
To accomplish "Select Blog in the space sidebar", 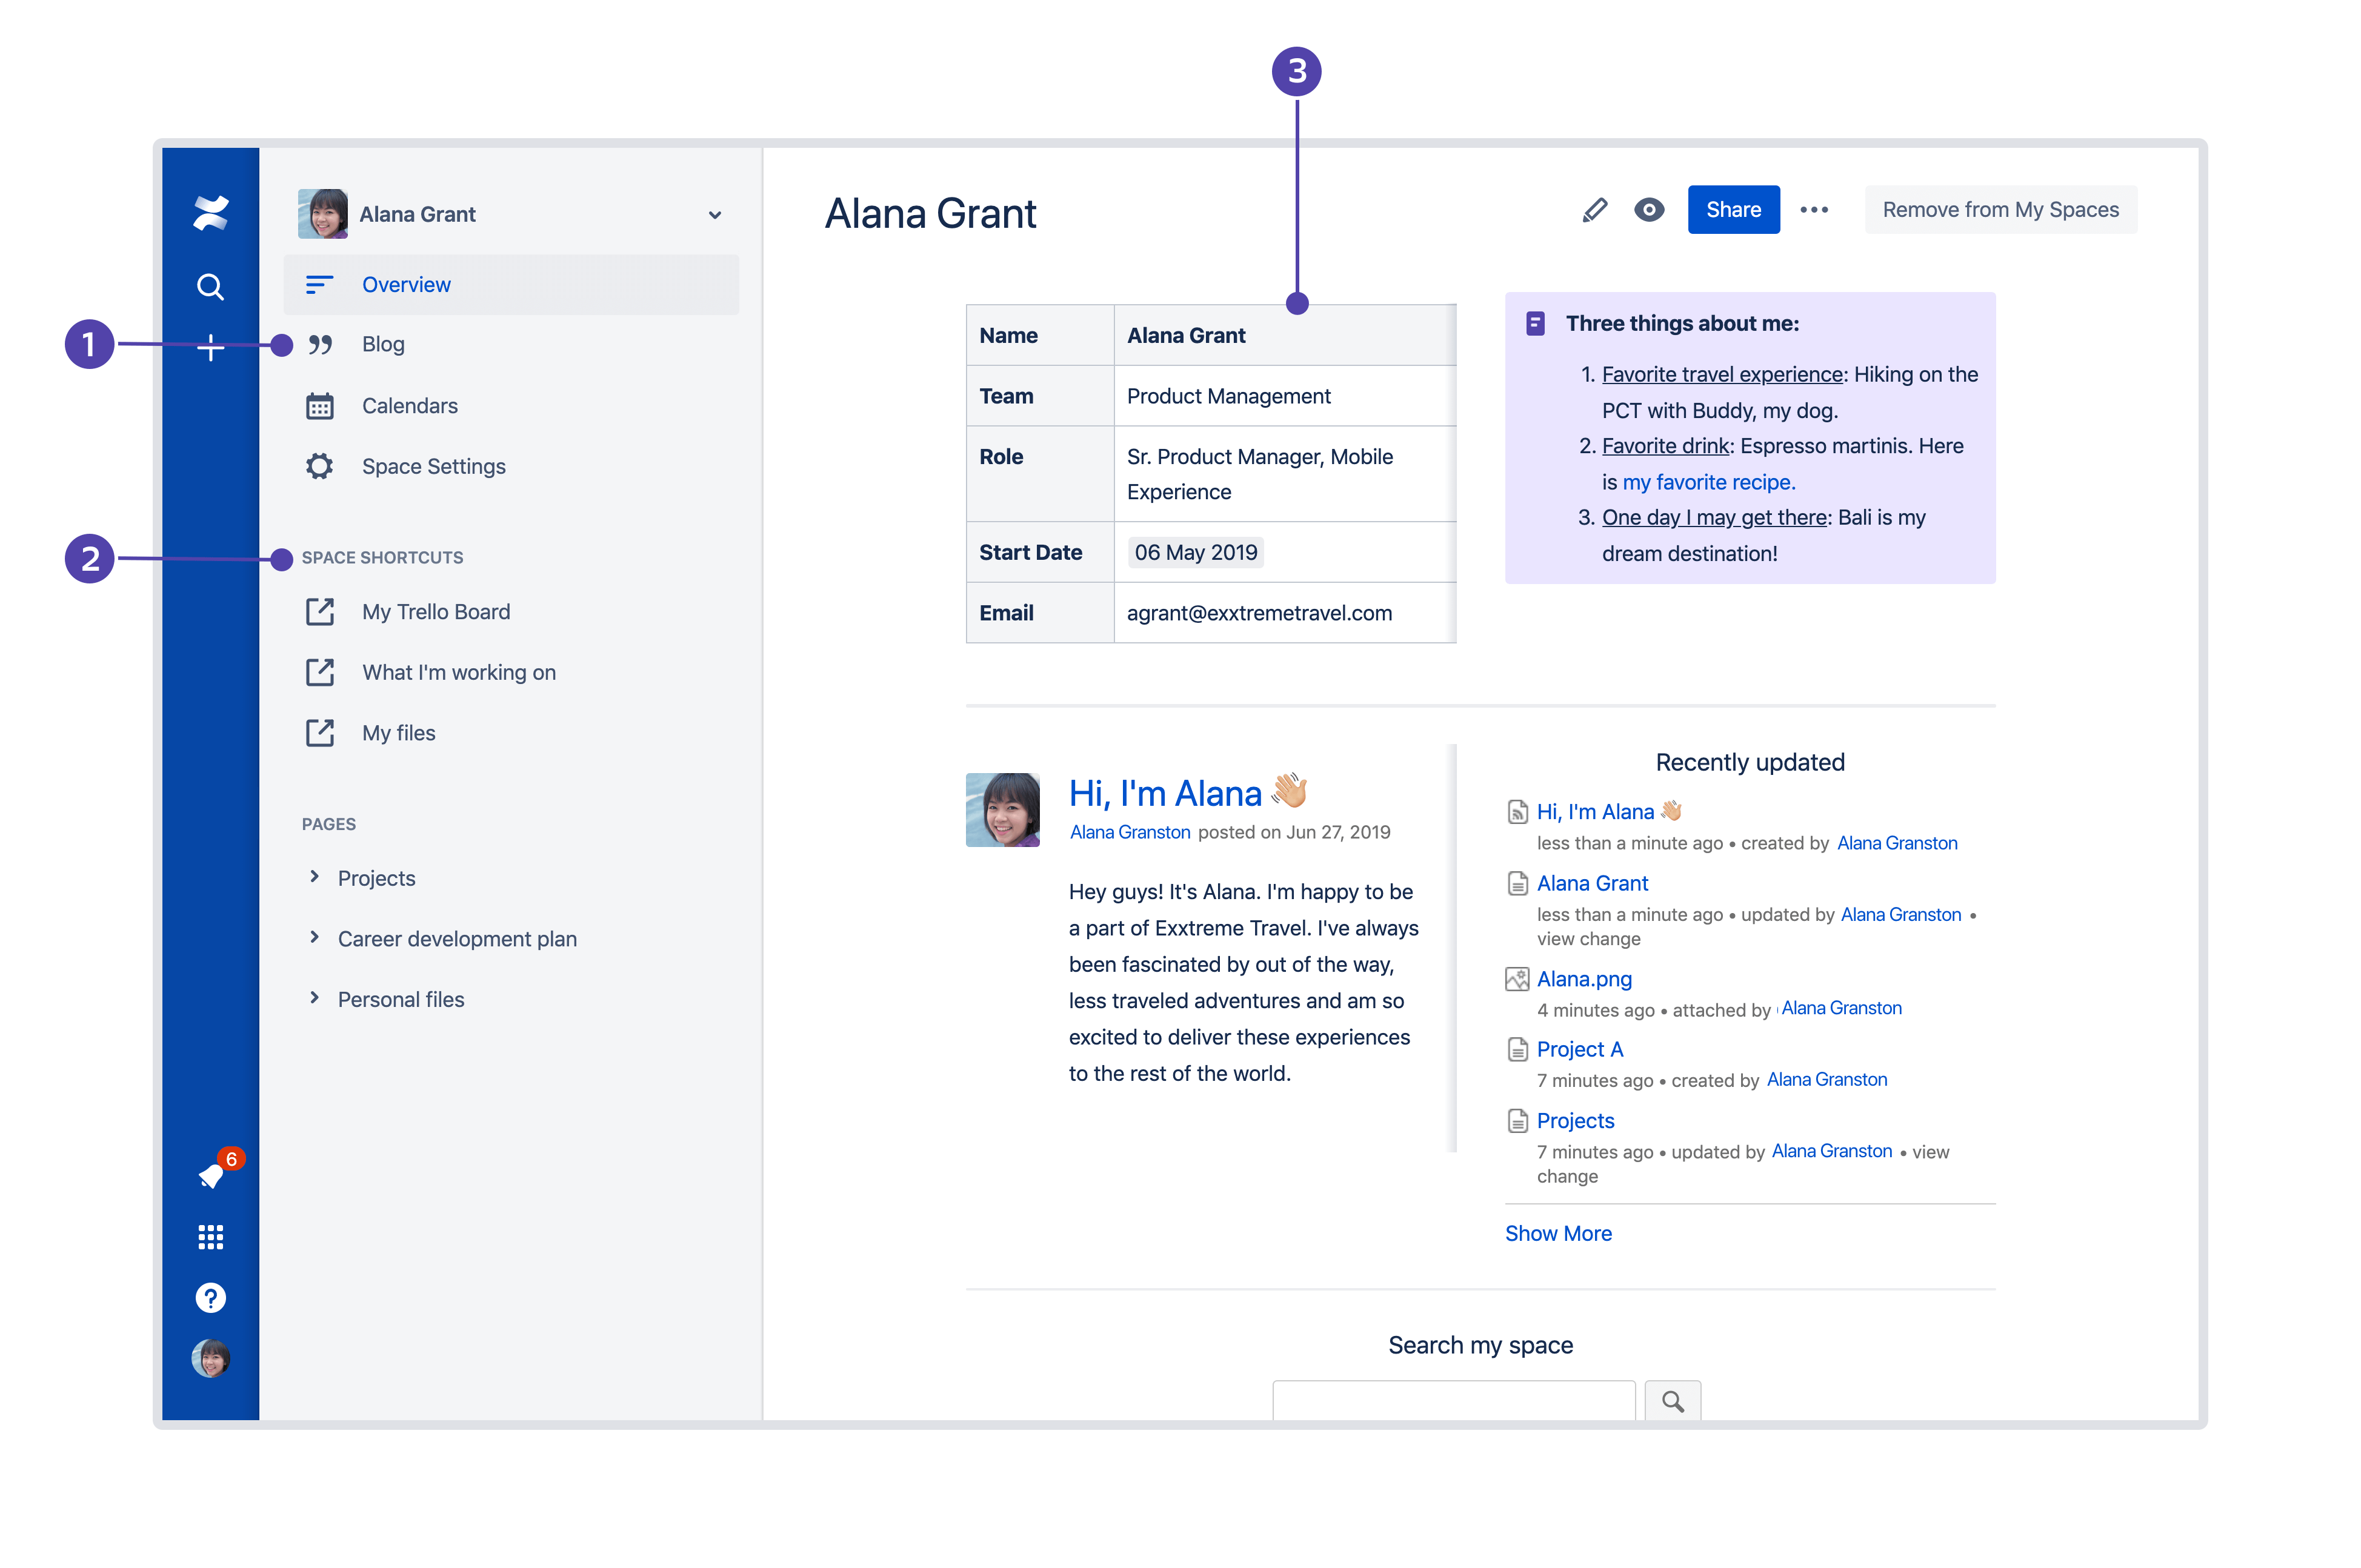I will tap(383, 345).
